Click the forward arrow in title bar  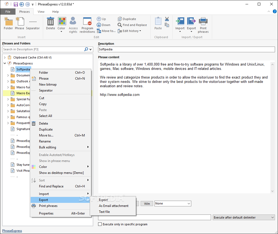[27, 4]
